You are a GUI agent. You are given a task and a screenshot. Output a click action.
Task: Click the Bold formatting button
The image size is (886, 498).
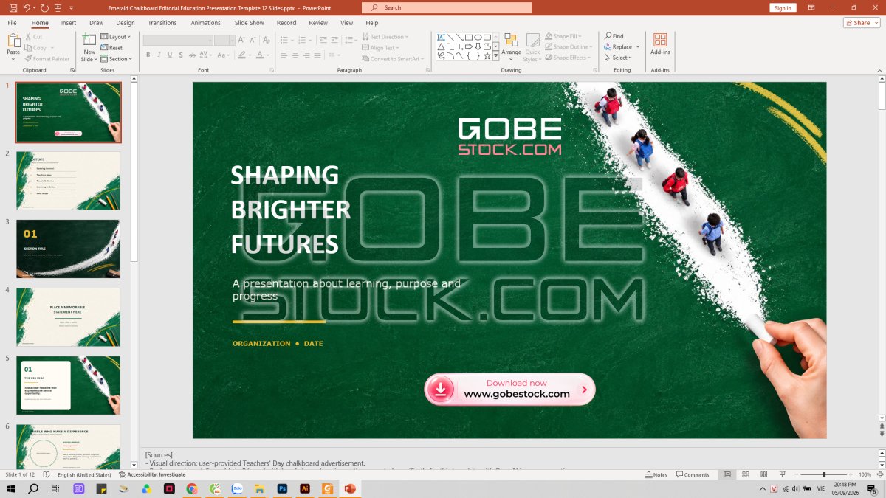click(x=148, y=55)
